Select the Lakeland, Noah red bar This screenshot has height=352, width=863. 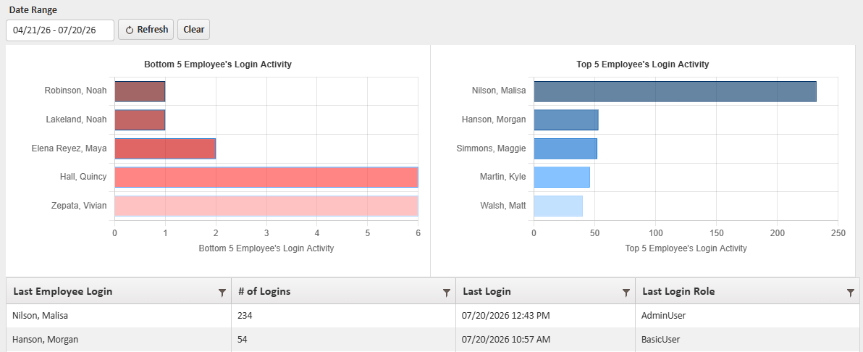(x=140, y=120)
